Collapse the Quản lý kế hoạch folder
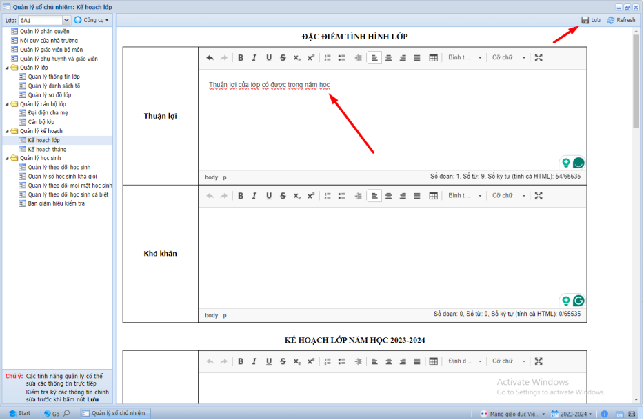Viewport: 644px width, 420px height. tap(7, 132)
